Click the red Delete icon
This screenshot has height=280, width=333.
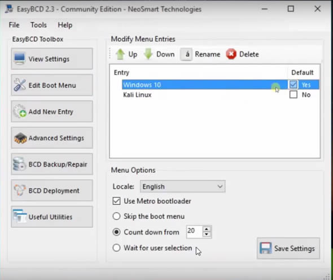[x=231, y=54]
